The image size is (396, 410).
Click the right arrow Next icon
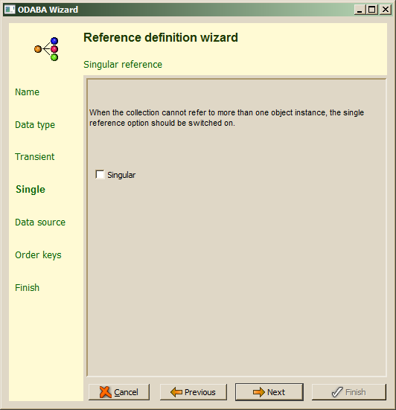[259, 392]
